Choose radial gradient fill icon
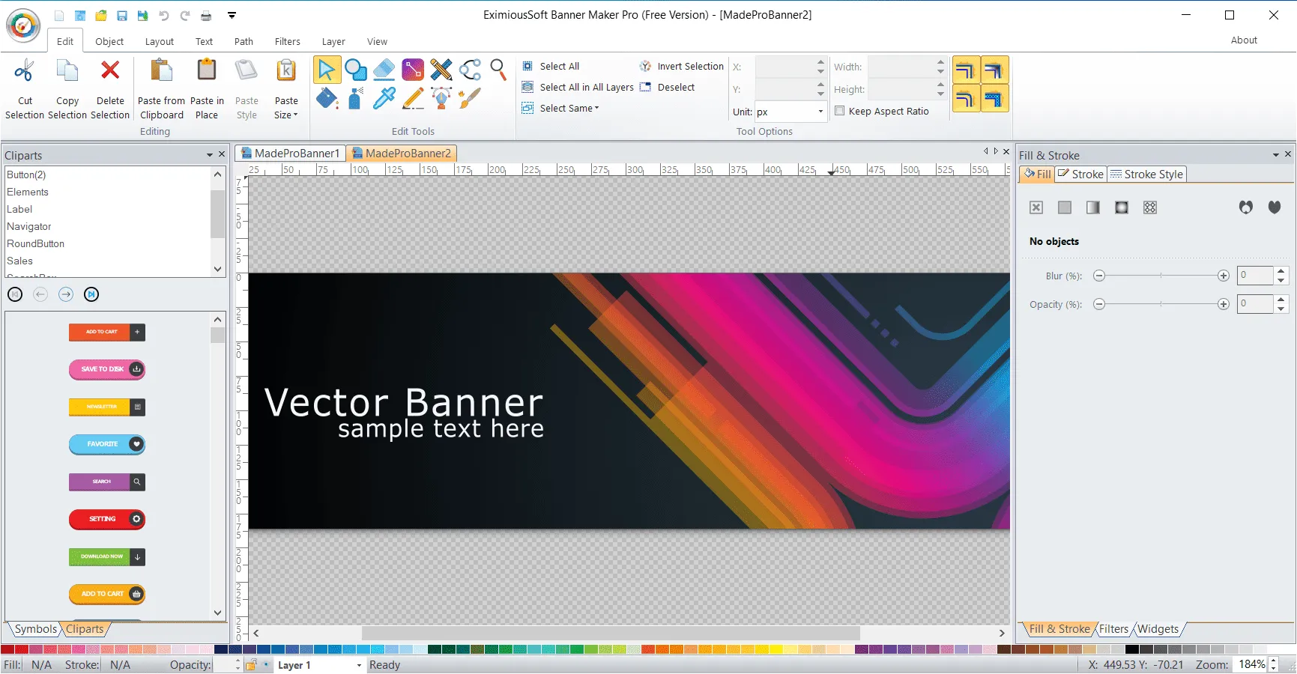Screen dimensions: 1297x674 [1122, 207]
